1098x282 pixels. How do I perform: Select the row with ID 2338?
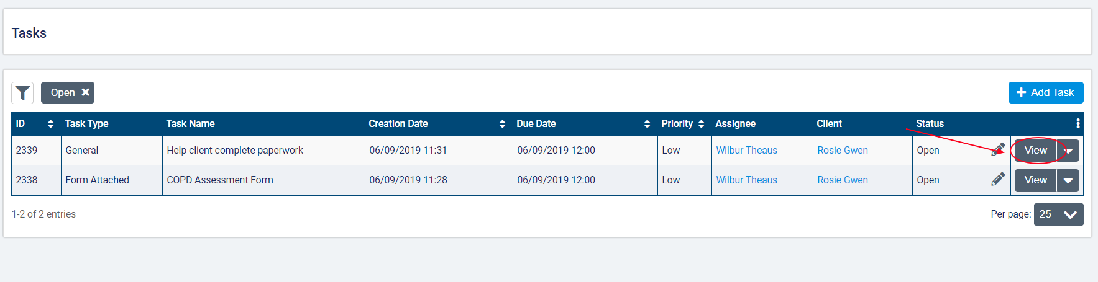pos(27,180)
